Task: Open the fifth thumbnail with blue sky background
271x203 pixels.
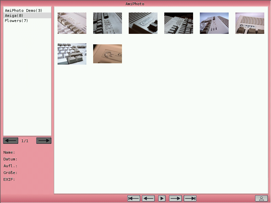Action: click(x=214, y=23)
